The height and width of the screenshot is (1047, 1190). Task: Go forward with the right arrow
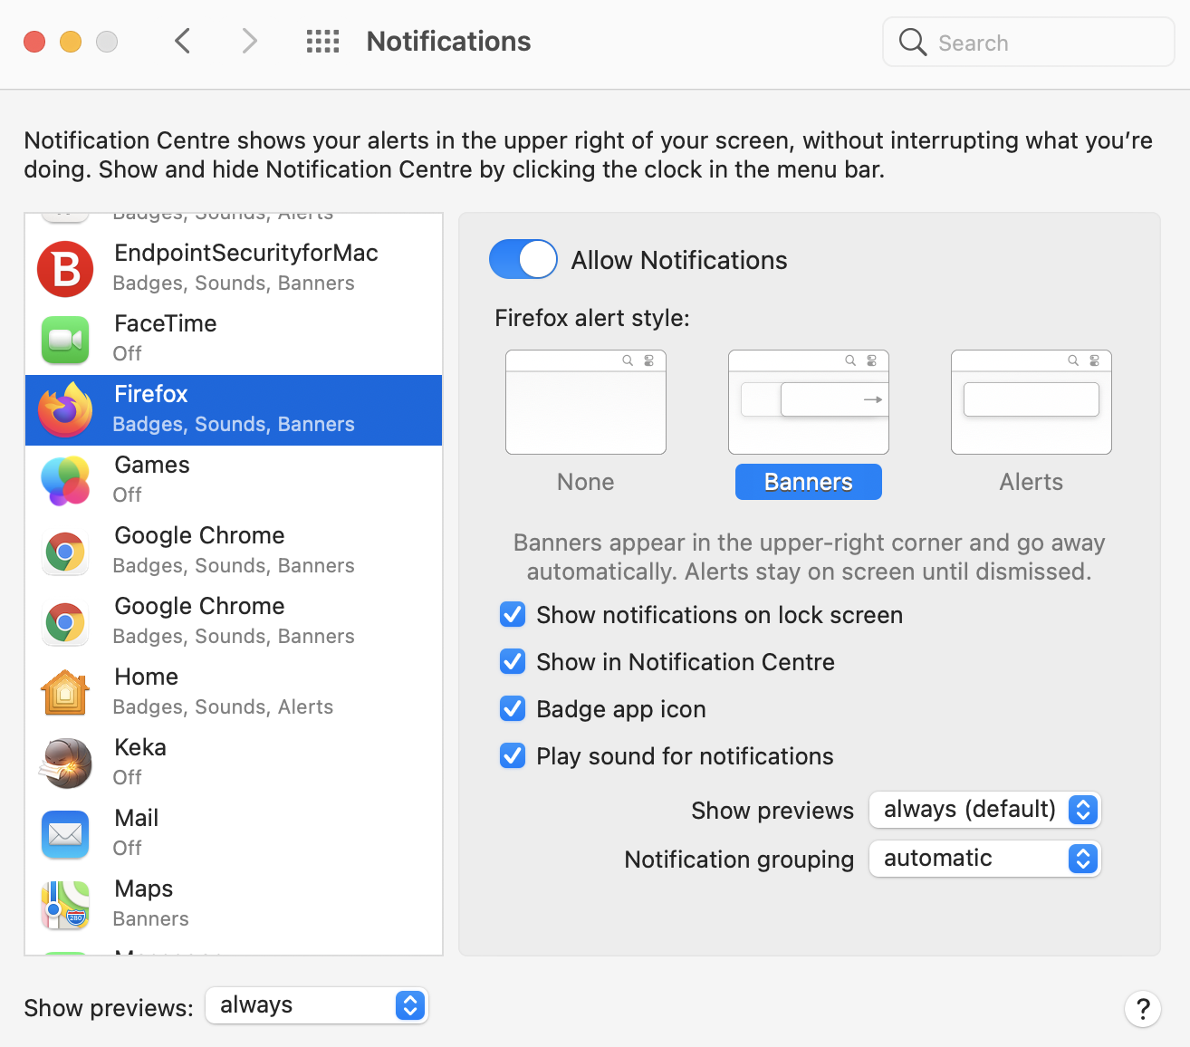[x=250, y=41]
